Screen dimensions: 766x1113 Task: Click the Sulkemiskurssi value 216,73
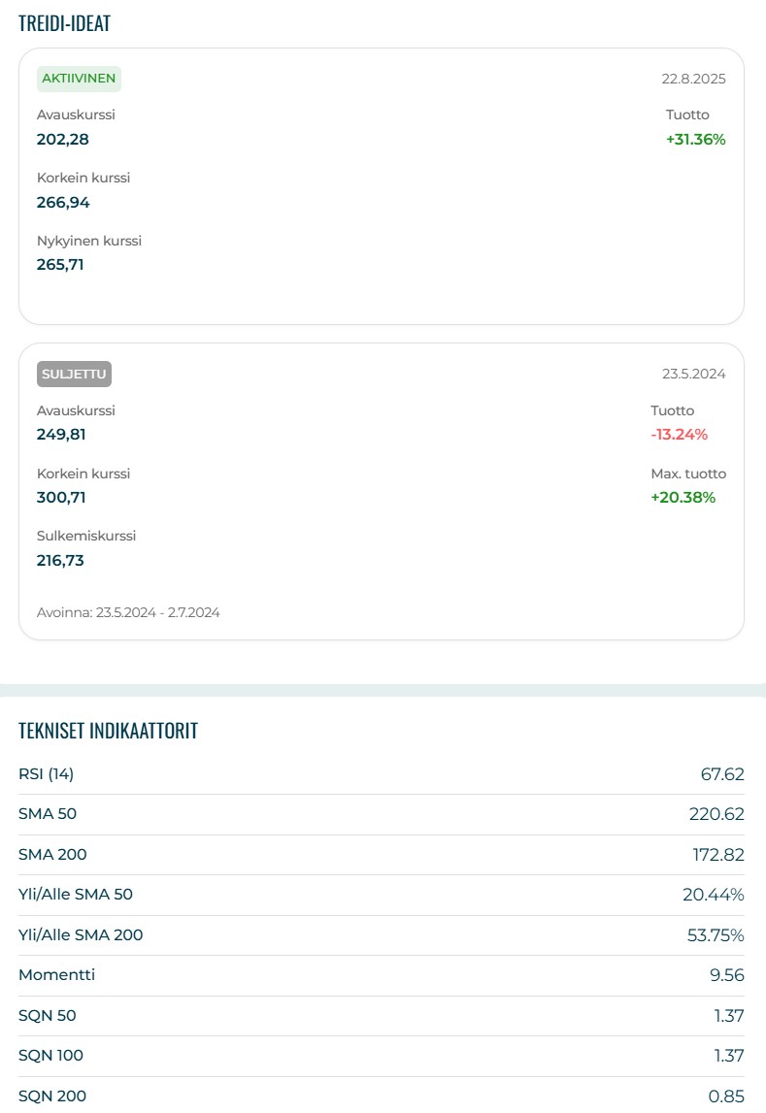click(60, 560)
